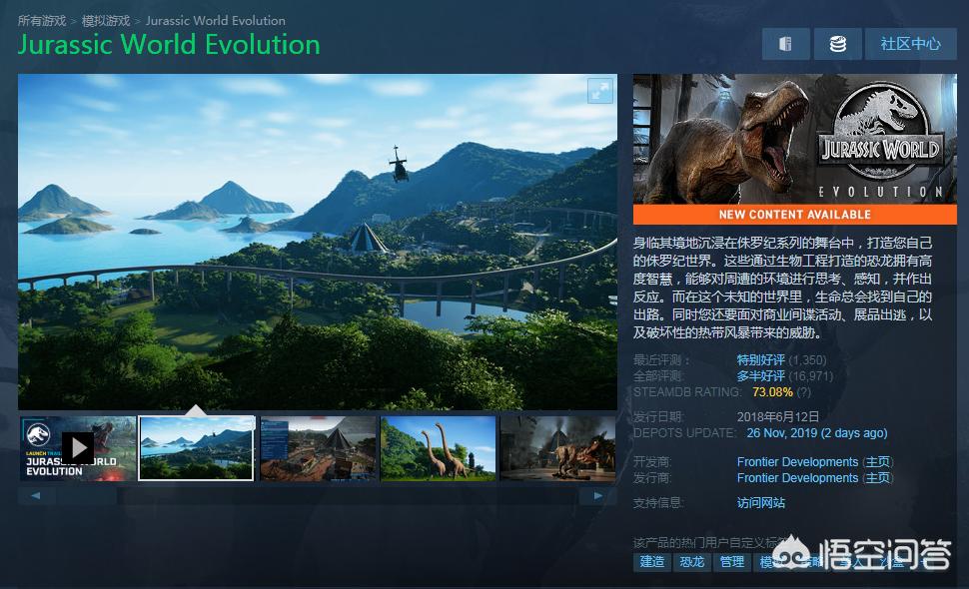The height and width of the screenshot is (589, 969).
Task: Select the 恐龙 tag
Action: click(x=691, y=562)
